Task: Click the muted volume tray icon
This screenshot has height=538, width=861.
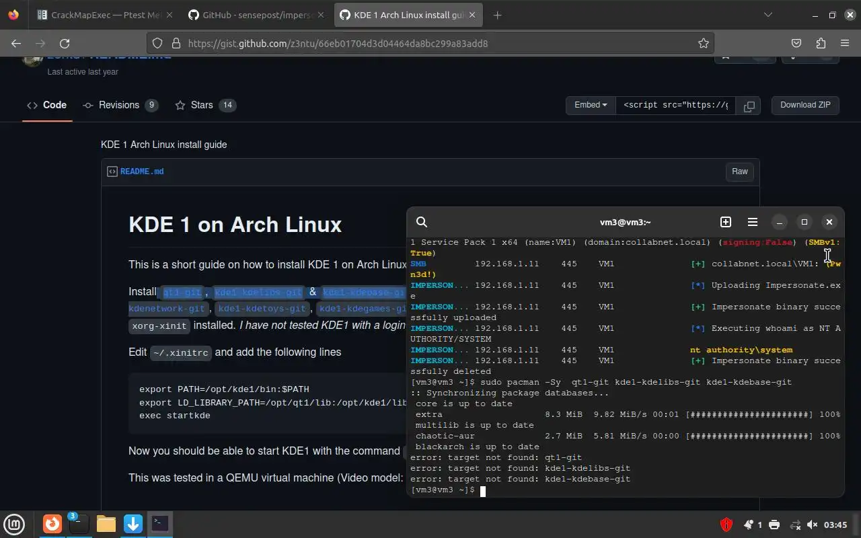Action: point(812,525)
